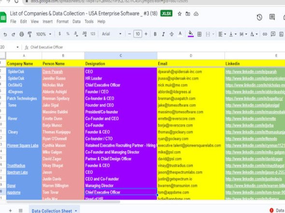The image size is (285, 213).
Task: Select column C header
Action: click(x=121, y=56)
